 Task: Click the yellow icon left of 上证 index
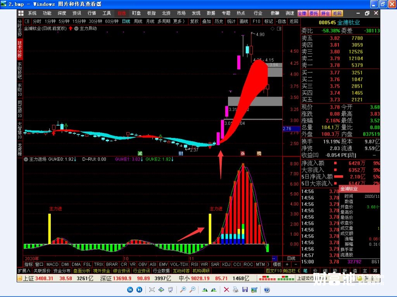[x=20, y=278]
